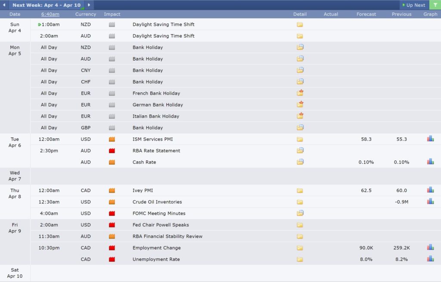Viewport: 441px width, 282px height.
Task: Open the Next Week: Apr 4 - Apr 10 date selector
Action: coord(47,5)
